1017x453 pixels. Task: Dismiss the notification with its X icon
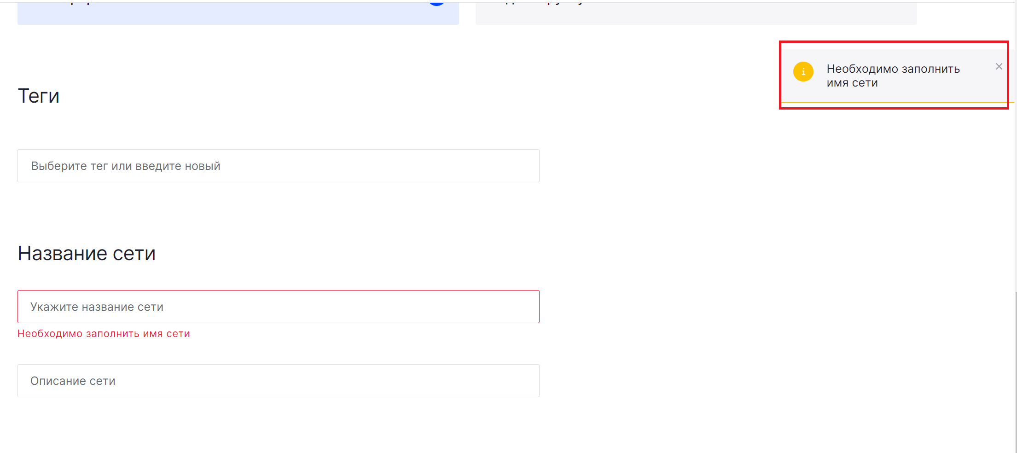[999, 67]
